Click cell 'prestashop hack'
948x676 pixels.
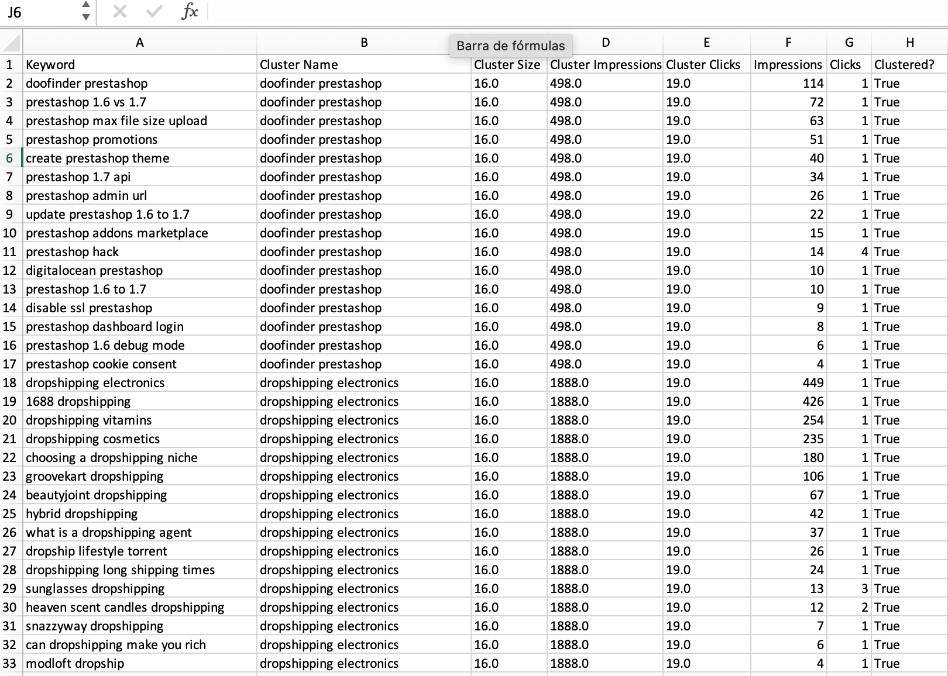point(139,251)
